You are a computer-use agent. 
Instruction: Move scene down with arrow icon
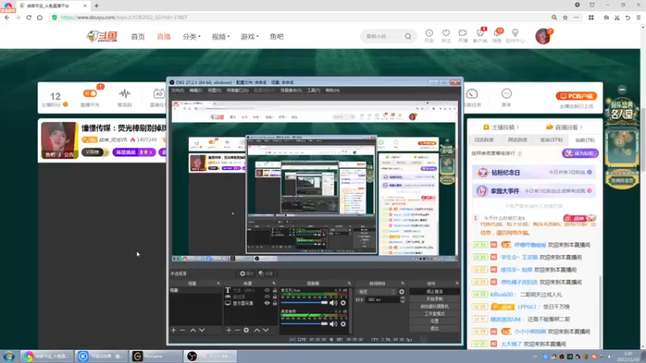pyautogui.click(x=202, y=330)
